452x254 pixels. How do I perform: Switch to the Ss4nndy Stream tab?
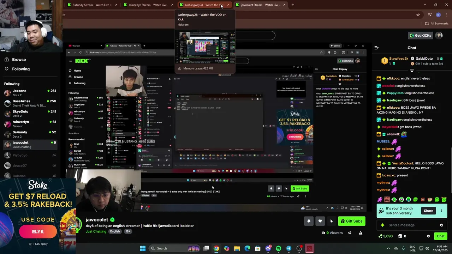coord(92,5)
